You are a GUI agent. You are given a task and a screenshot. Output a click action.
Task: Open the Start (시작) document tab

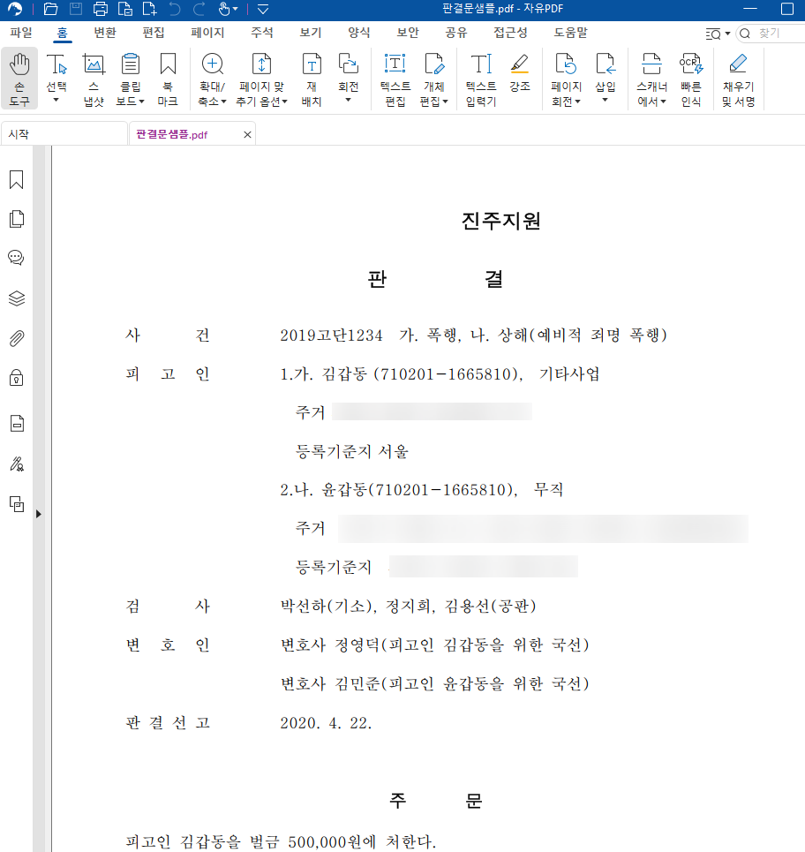tap(64, 134)
